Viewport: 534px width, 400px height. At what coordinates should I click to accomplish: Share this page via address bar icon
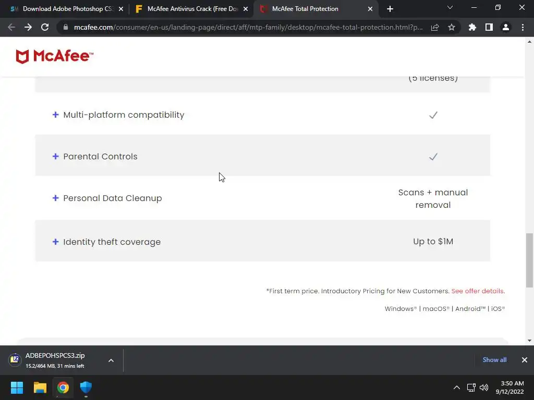click(435, 27)
